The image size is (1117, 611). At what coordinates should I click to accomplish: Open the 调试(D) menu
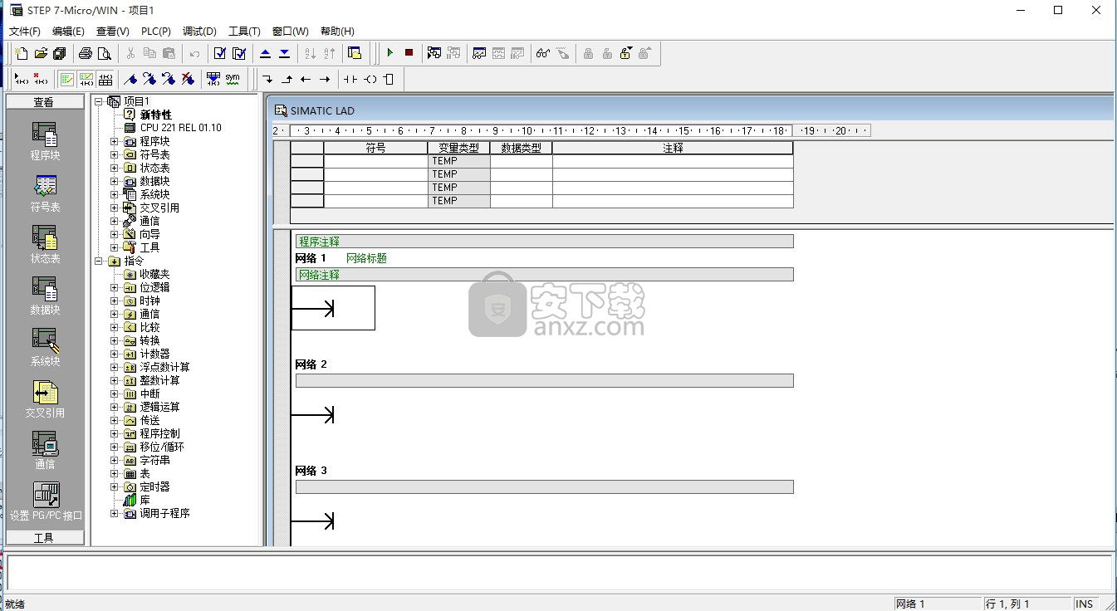click(x=199, y=32)
